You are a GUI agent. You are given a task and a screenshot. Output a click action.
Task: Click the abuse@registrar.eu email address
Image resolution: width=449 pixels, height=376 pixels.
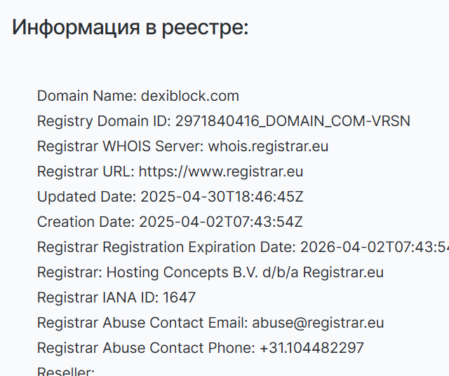tap(318, 323)
